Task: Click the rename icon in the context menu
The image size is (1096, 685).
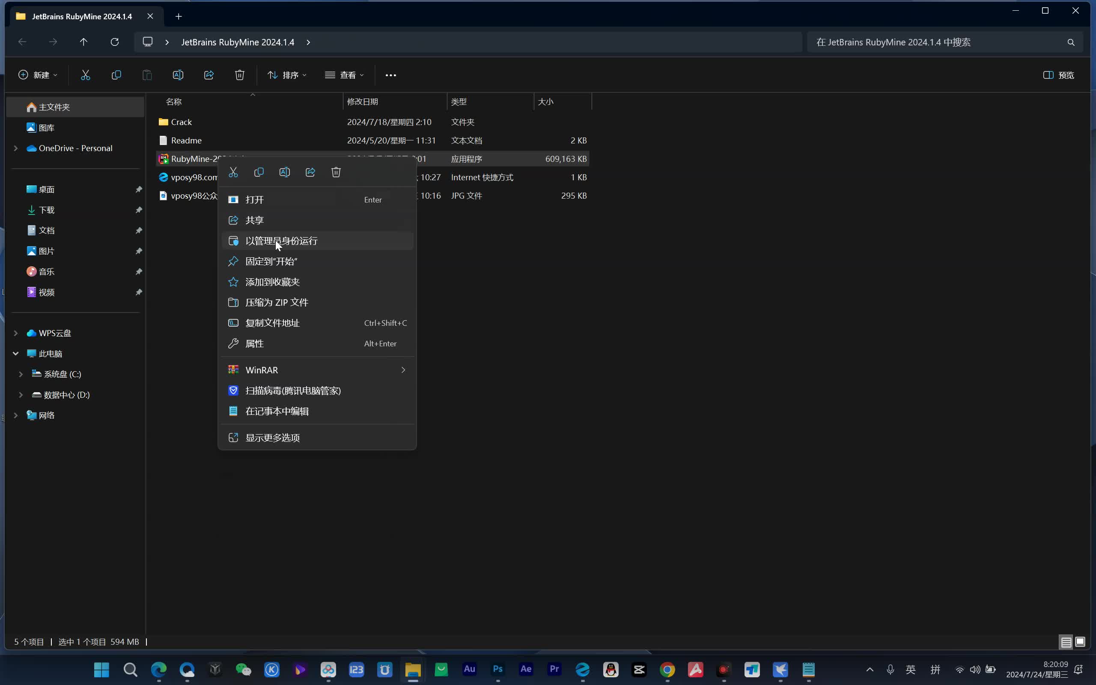Action: (284, 172)
